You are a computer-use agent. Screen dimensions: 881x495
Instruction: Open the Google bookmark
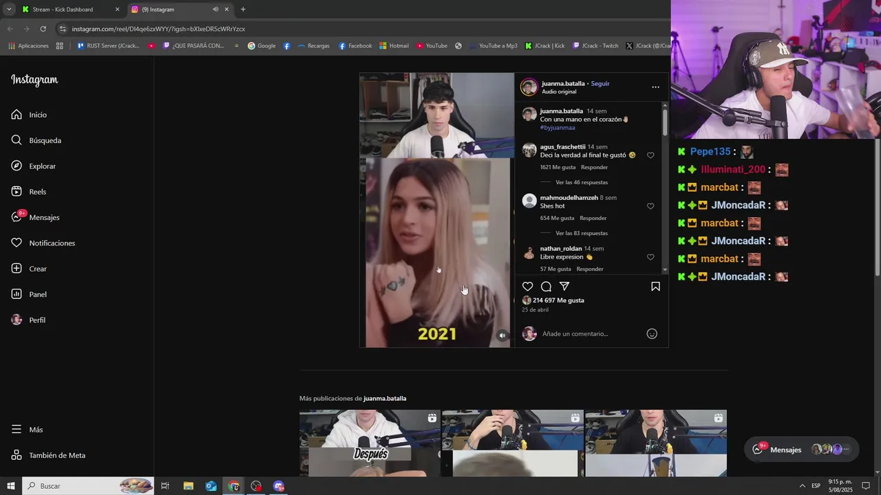coord(262,46)
